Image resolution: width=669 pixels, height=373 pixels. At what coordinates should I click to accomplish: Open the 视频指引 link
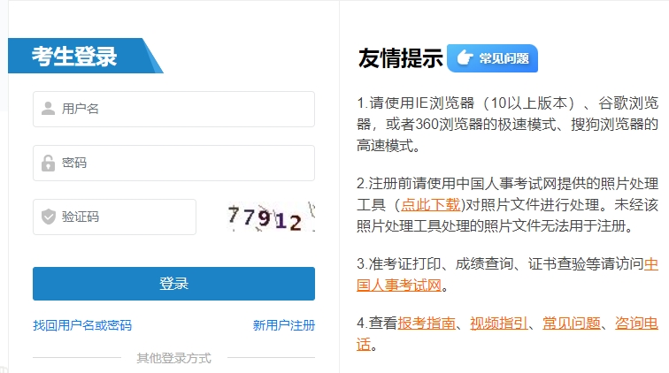pyautogui.click(x=499, y=323)
